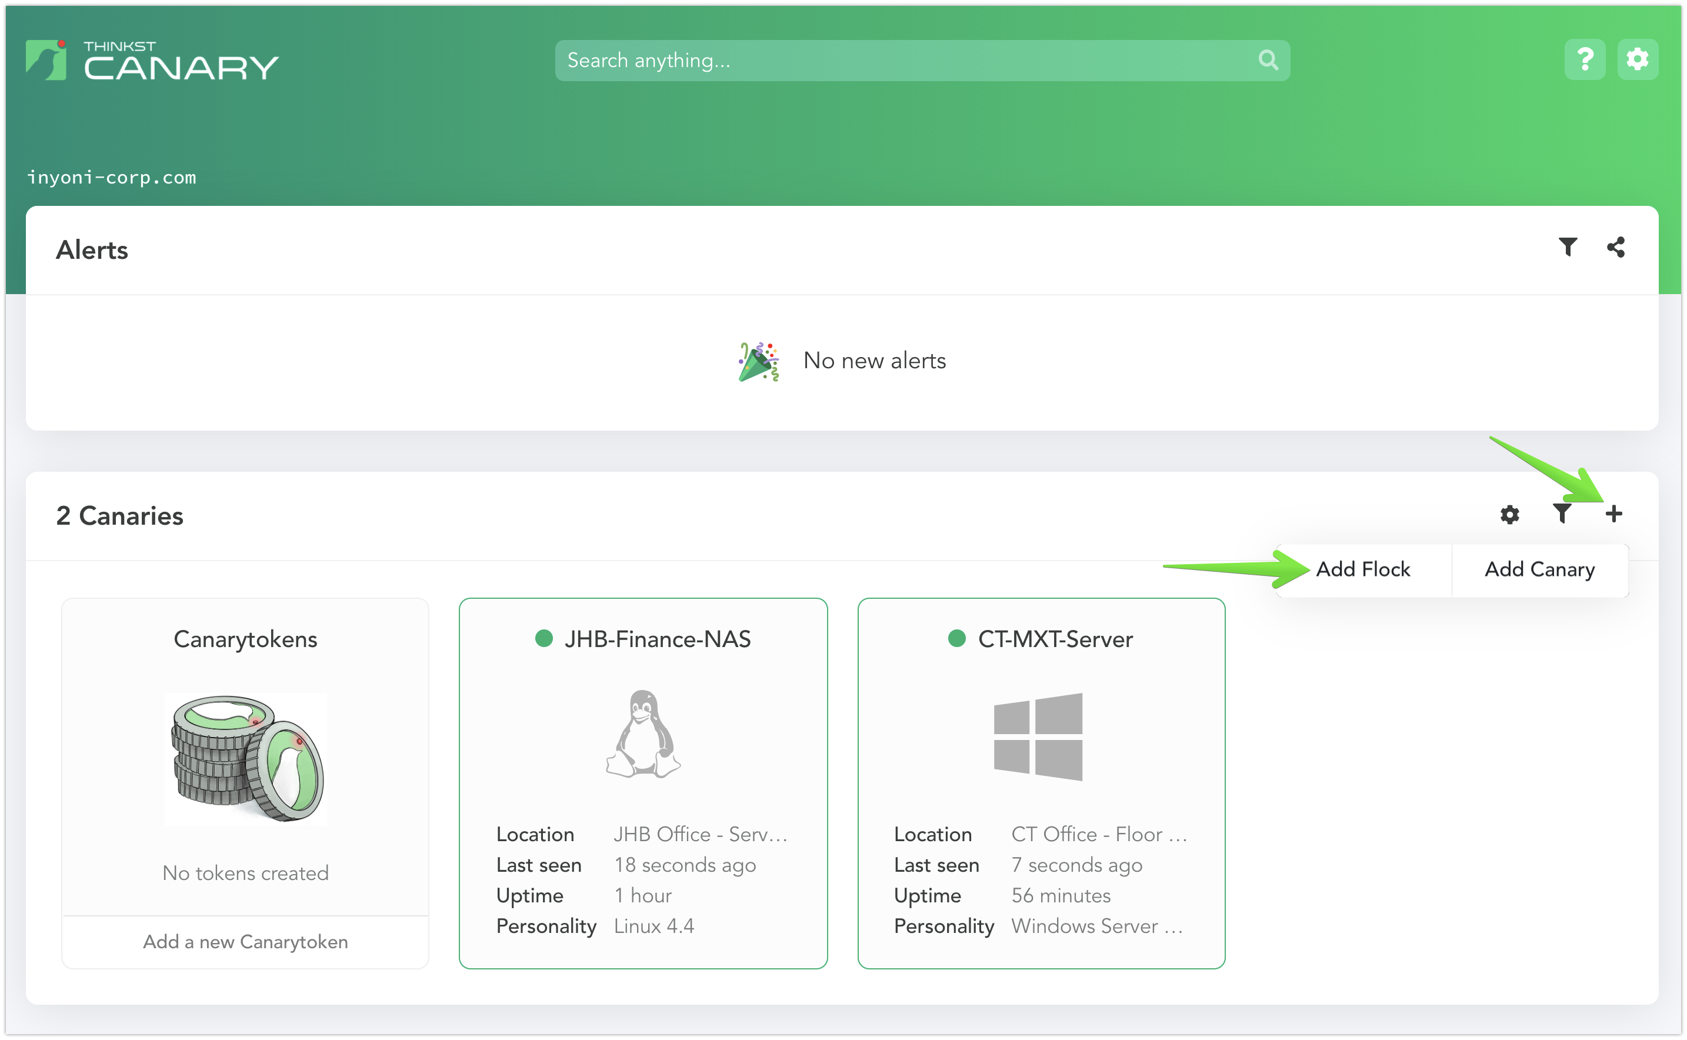Click CT-MXT-Server green status dot
Viewport: 1687px width, 1040px height.
point(956,638)
